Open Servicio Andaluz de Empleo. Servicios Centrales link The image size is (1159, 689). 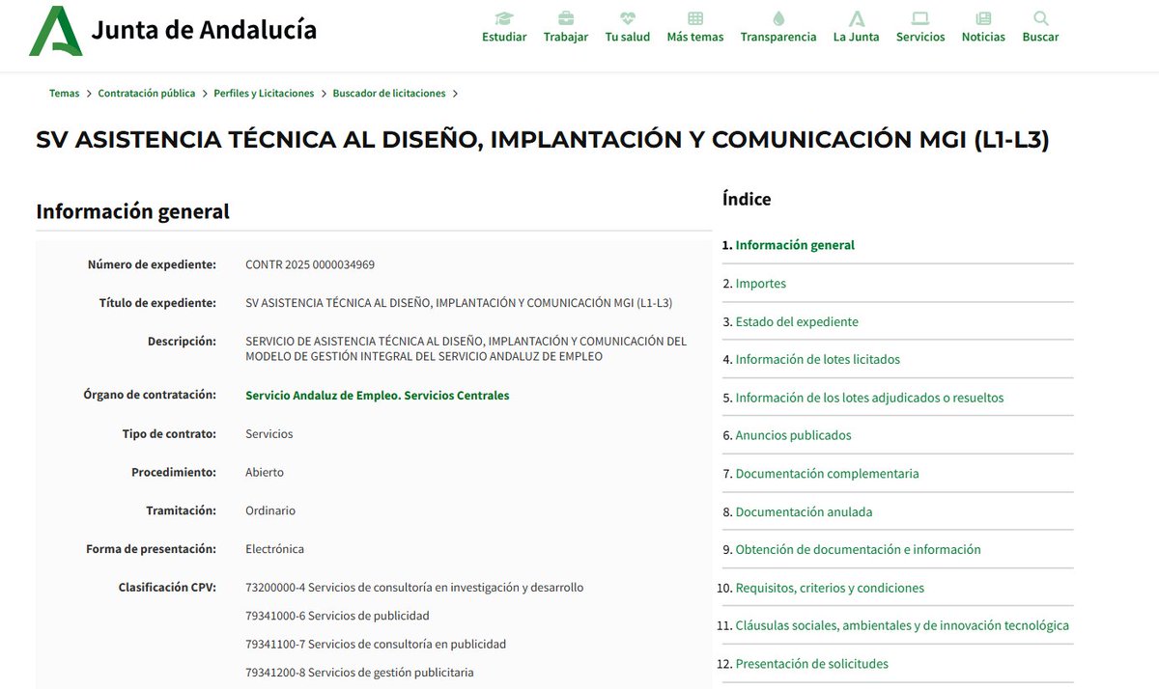click(x=378, y=396)
